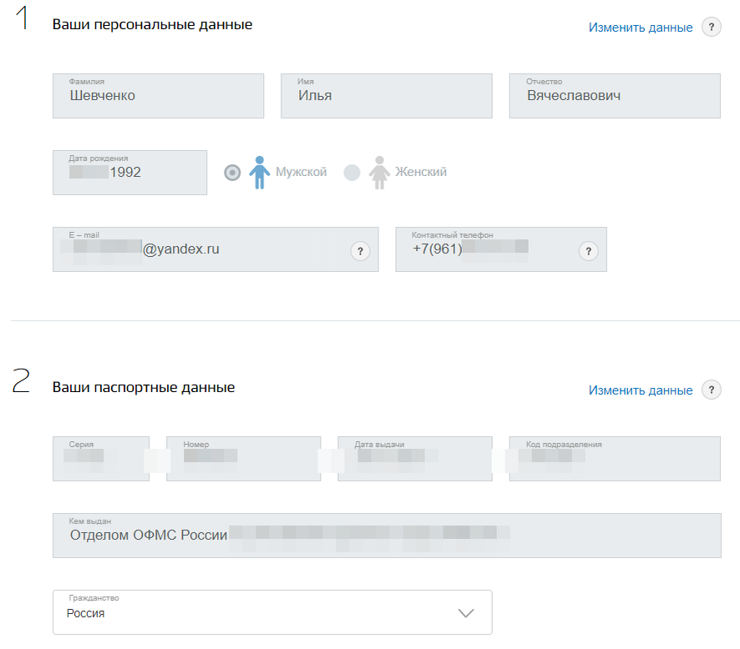The width and height of the screenshot is (740, 649).
Task: Click the Кем выдан field
Action: [386, 536]
